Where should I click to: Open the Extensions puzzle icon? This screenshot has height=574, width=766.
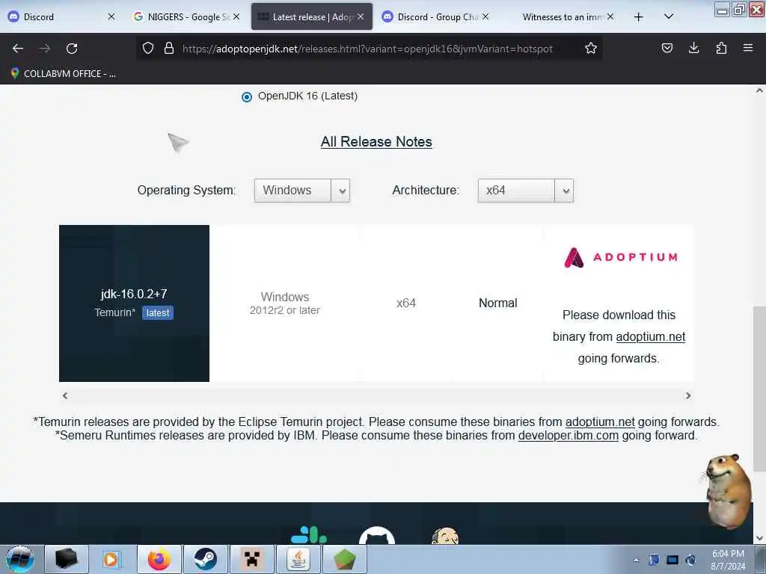point(721,48)
